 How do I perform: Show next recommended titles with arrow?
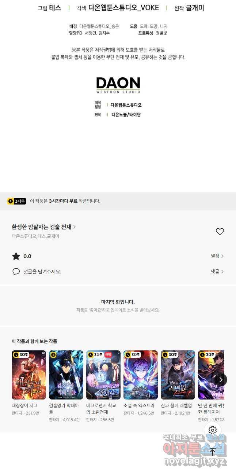pyautogui.click(x=220, y=379)
